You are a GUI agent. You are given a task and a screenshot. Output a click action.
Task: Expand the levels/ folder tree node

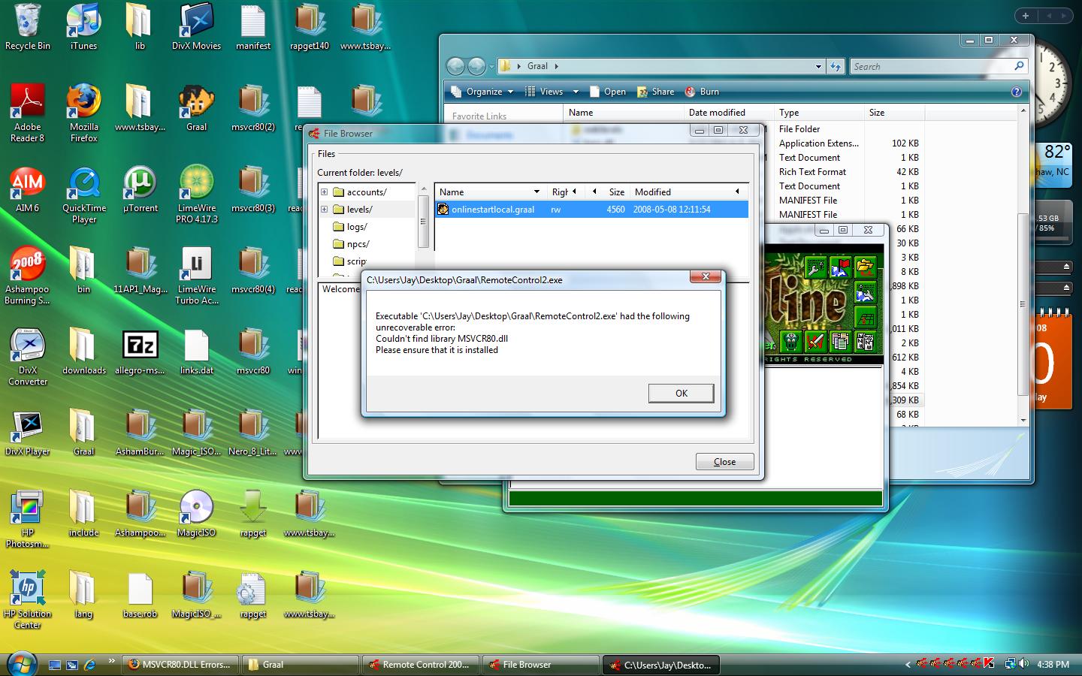[325, 210]
